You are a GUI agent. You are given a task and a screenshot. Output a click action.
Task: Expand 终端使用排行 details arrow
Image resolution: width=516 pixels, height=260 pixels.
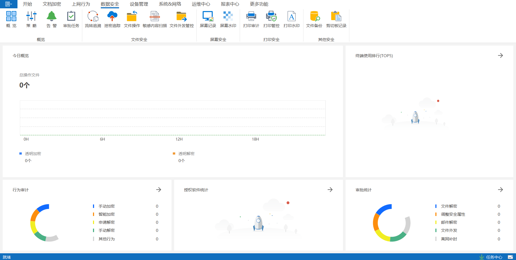point(500,56)
